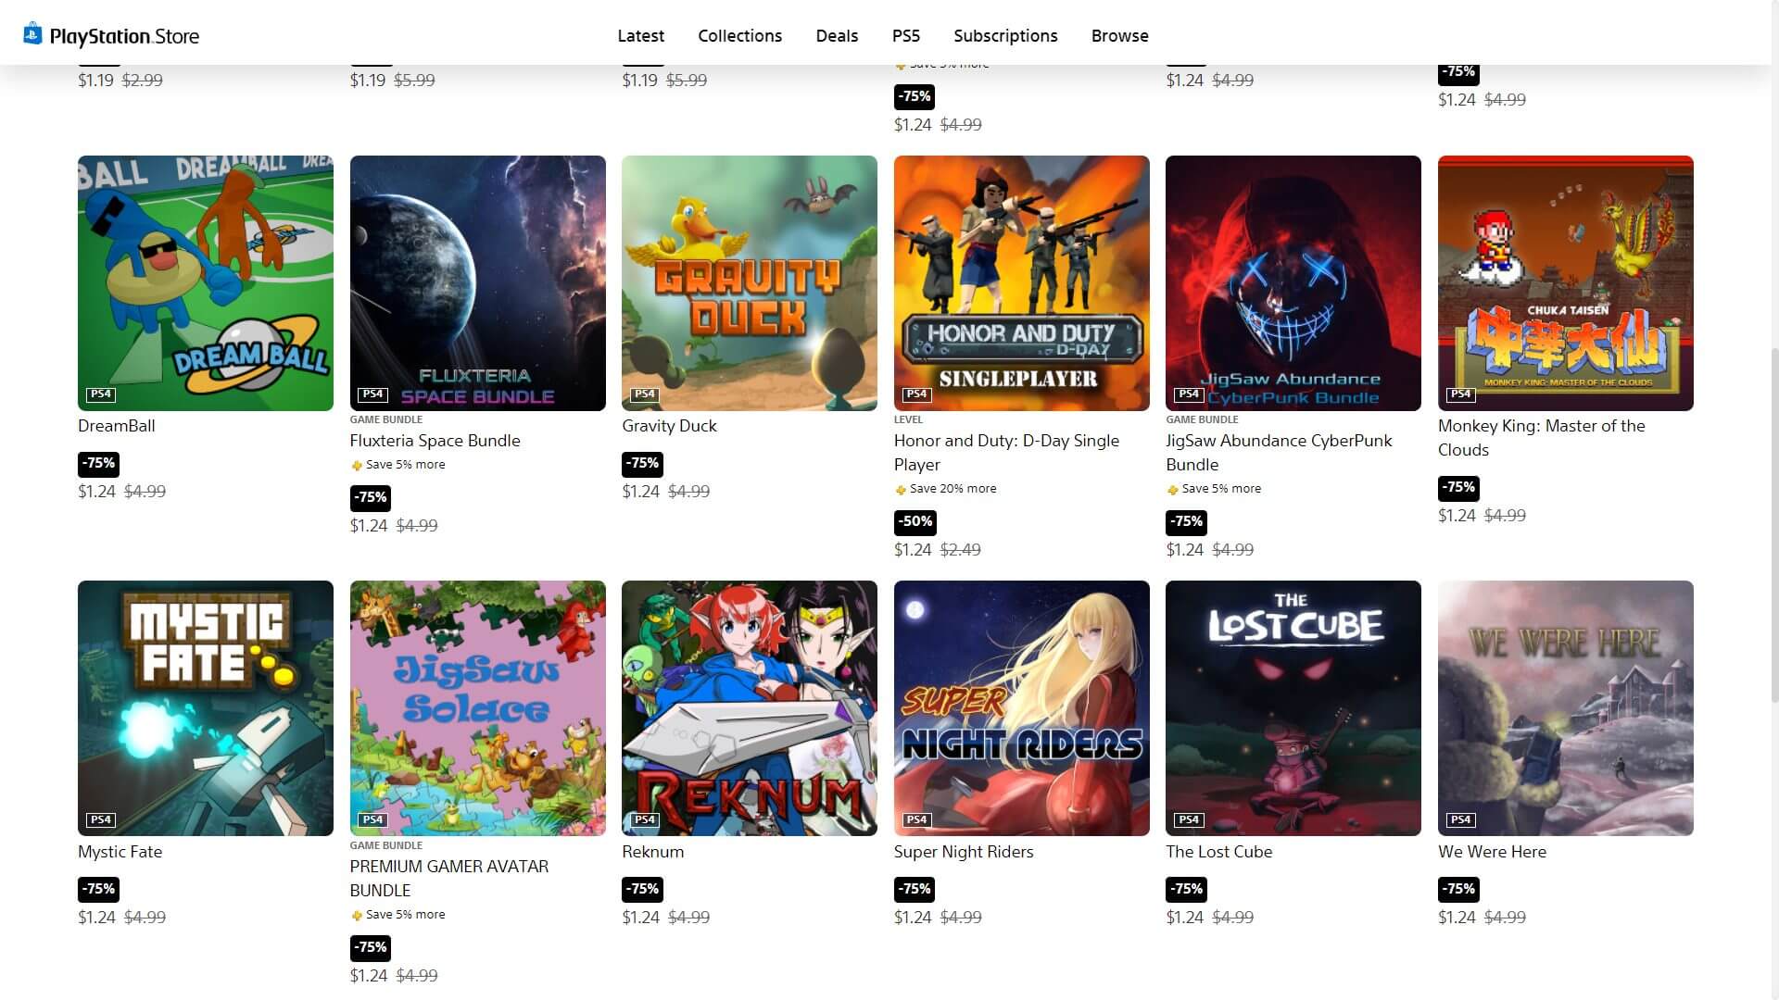Open The Lost Cube cover image

[1293, 708]
